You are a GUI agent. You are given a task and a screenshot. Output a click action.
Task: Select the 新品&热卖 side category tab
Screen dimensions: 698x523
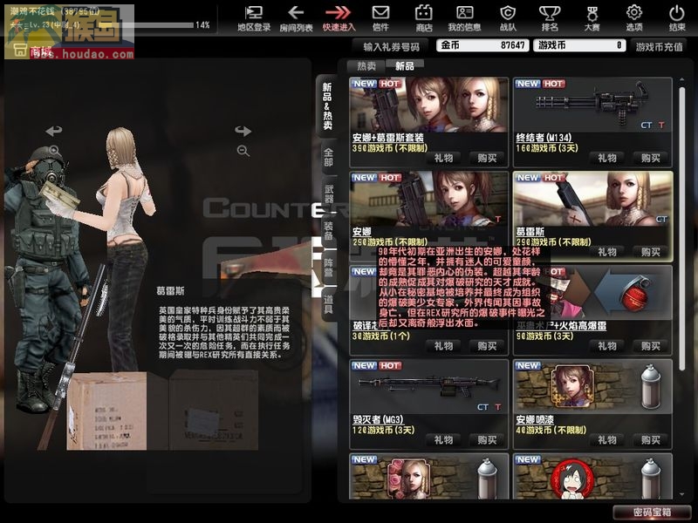[328, 106]
